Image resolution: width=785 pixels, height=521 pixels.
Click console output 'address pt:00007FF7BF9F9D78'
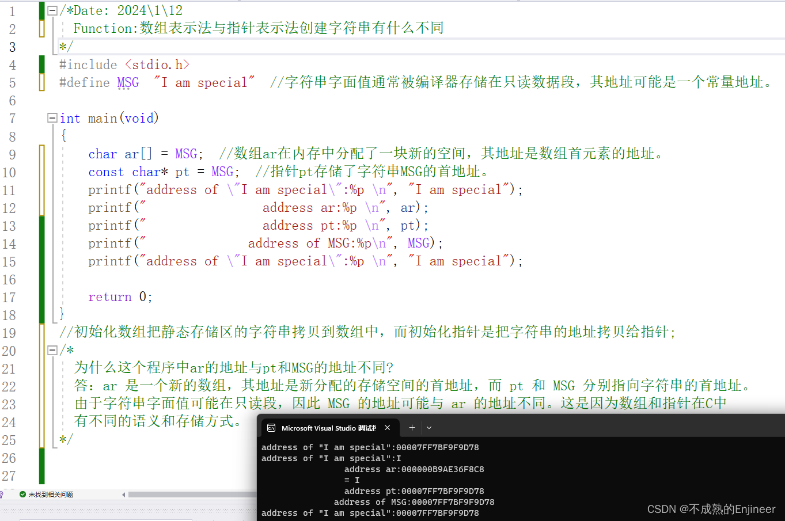click(x=414, y=491)
